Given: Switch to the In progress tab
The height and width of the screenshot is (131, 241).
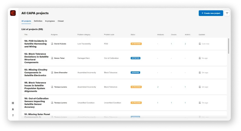Looking at the screenshot, I should tap(50, 21).
